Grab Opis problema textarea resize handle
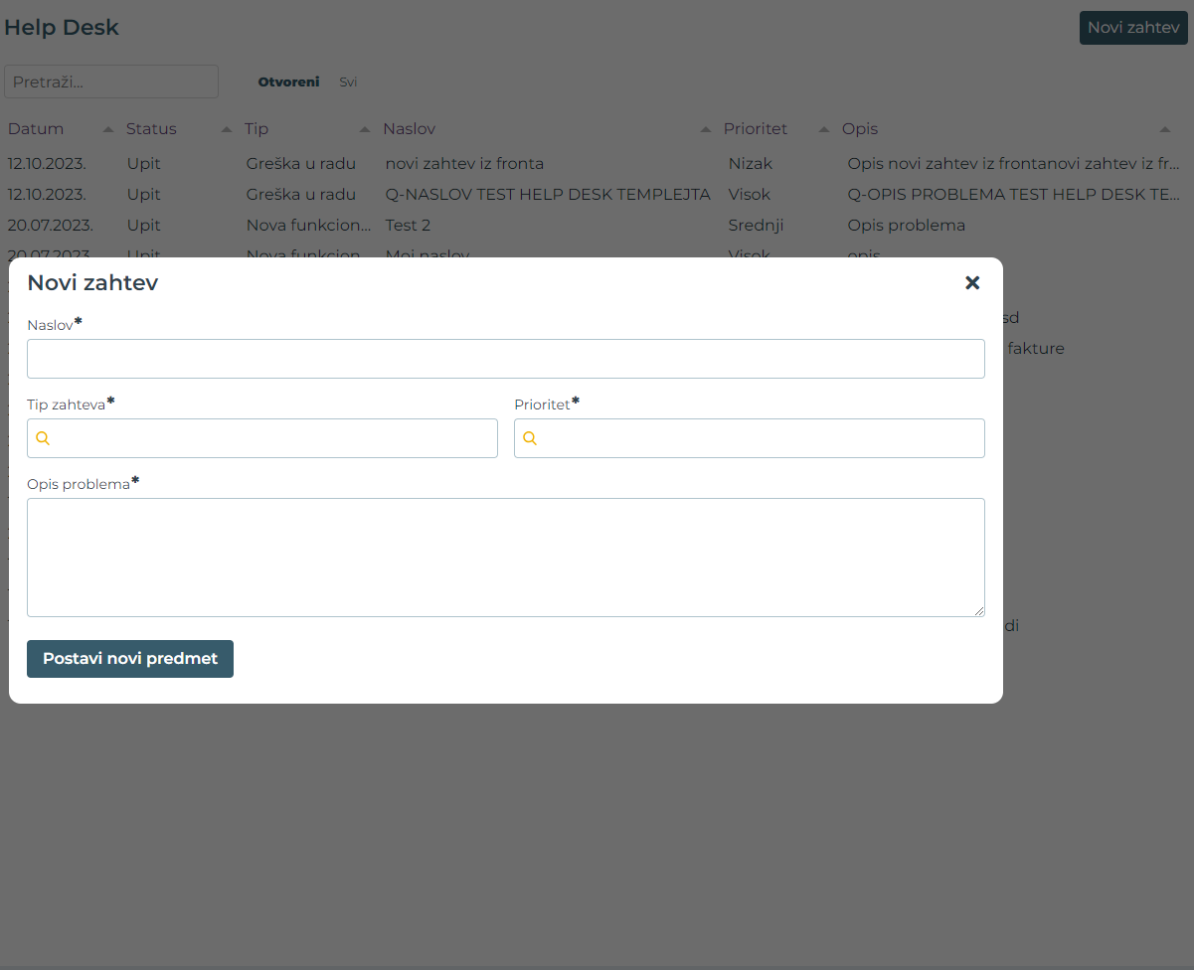Image resolution: width=1194 pixels, height=970 pixels. (x=979, y=611)
